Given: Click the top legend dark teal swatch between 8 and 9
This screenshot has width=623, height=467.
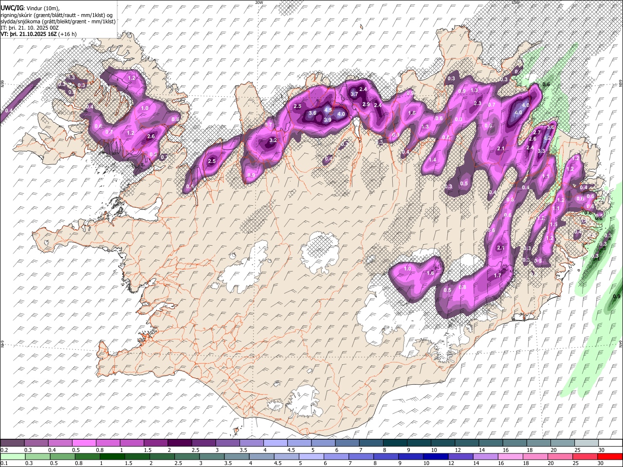Looking at the screenshot, I should [x=395, y=443].
